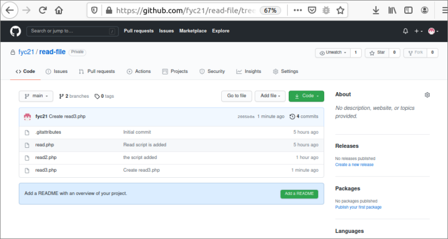Open the Security tab
This screenshot has width=448, height=239.
(x=212, y=71)
